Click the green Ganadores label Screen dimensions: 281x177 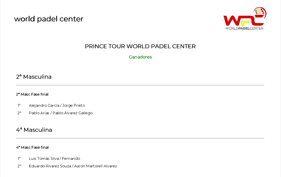pyautogui.click(x=140, y=57)
